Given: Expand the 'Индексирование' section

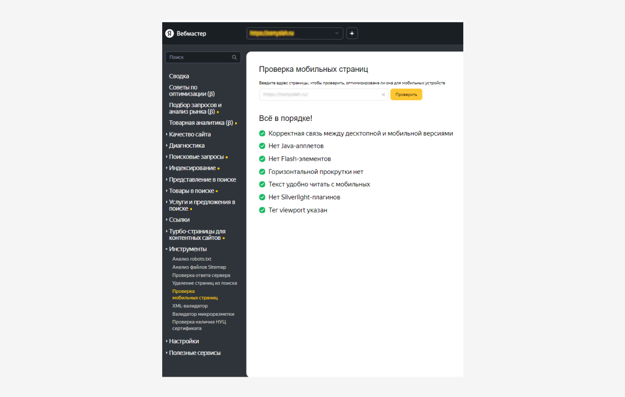Looking at the screenshot, I should 192,168.
